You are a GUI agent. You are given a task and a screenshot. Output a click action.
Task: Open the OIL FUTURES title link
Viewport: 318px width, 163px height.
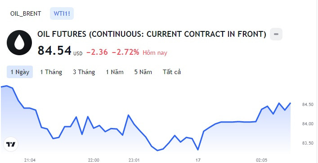152,34
